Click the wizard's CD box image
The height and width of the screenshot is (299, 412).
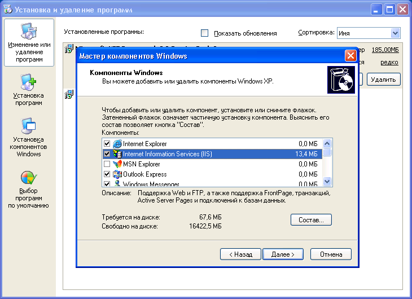[x=341, y=80]
